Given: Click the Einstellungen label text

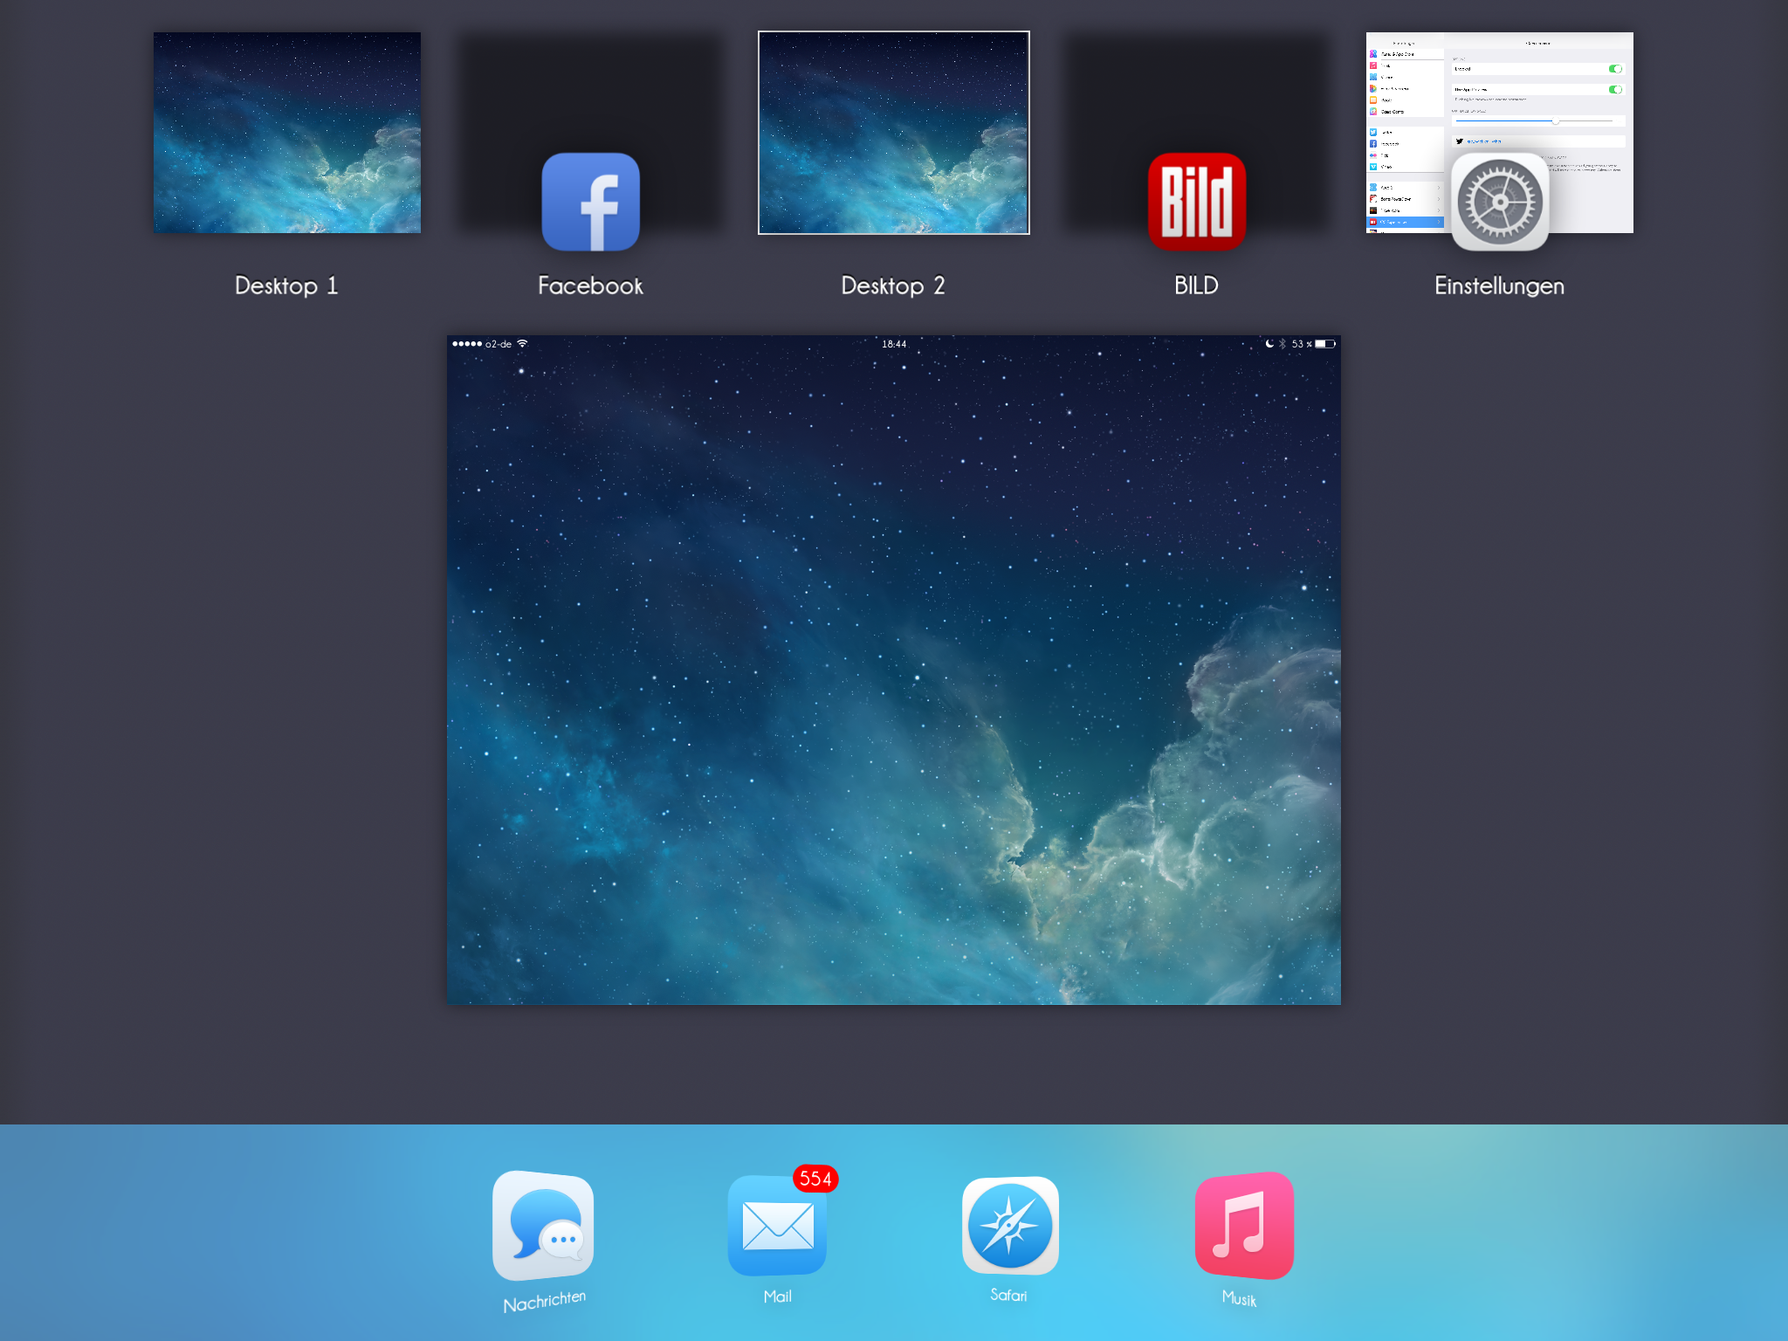Looking at the screenshot, I should (x=1499, y=285).
